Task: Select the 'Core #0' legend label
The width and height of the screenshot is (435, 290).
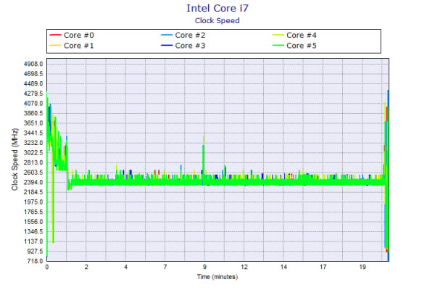Action: tap(79, 36)
